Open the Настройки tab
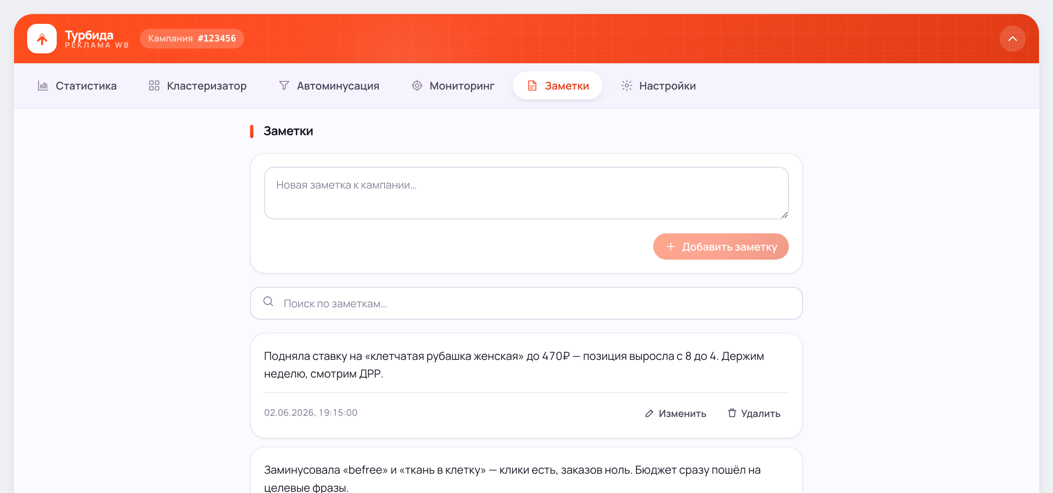The image size is (1053, 493). [658, 85]
